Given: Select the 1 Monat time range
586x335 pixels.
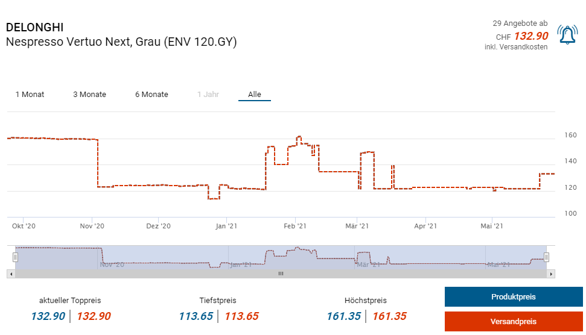Looking at the screenshot, I should coord(30,95).
